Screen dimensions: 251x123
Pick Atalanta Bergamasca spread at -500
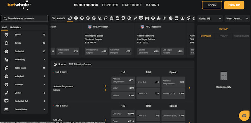click(173, 82)
